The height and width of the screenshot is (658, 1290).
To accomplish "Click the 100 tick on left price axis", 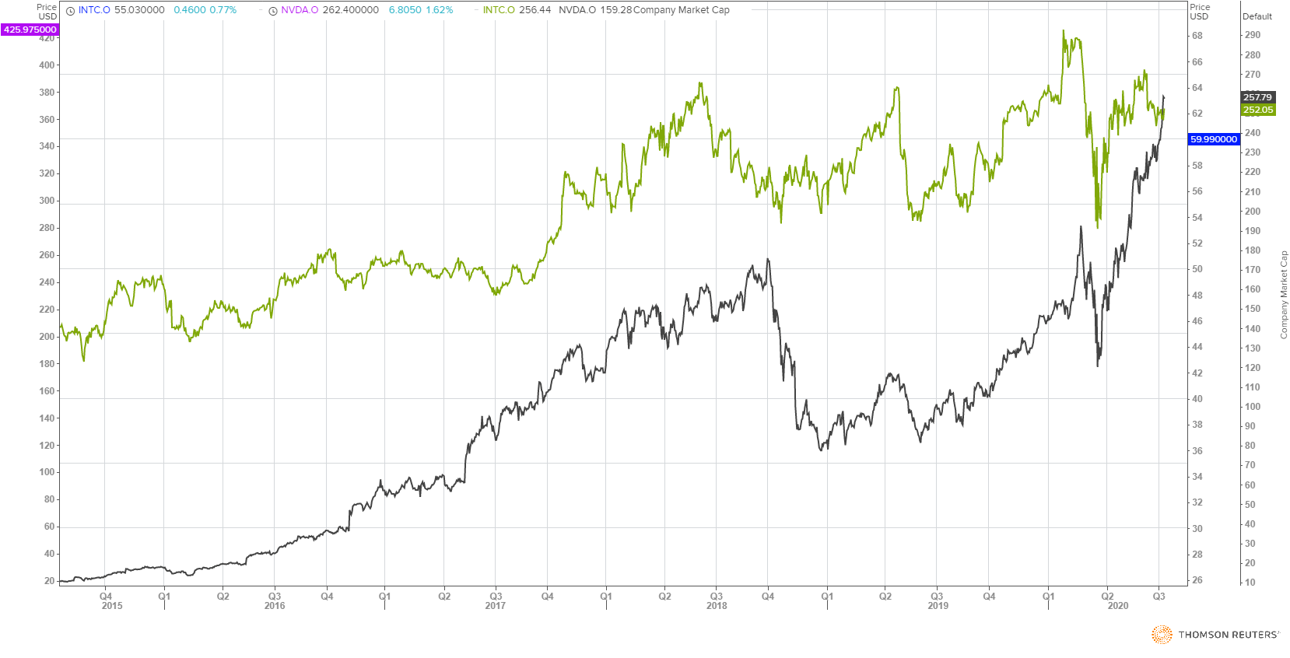I will pyautogui.click(x=47, y=472).
